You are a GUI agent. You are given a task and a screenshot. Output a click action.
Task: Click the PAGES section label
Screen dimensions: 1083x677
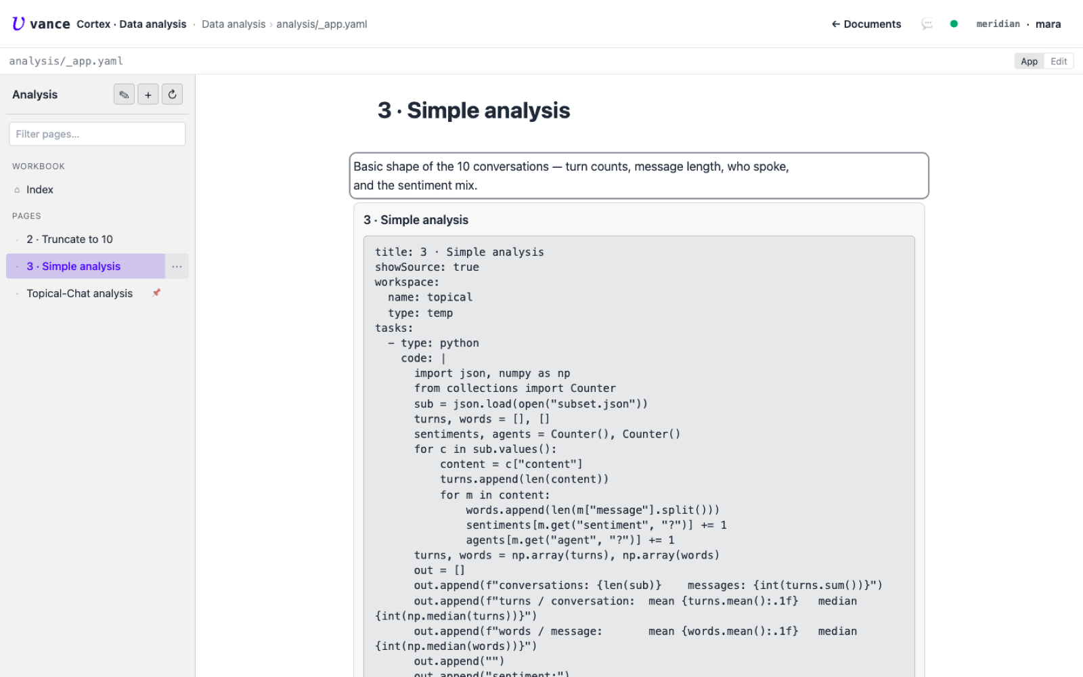pyautogui.click(x=26, y=216)
